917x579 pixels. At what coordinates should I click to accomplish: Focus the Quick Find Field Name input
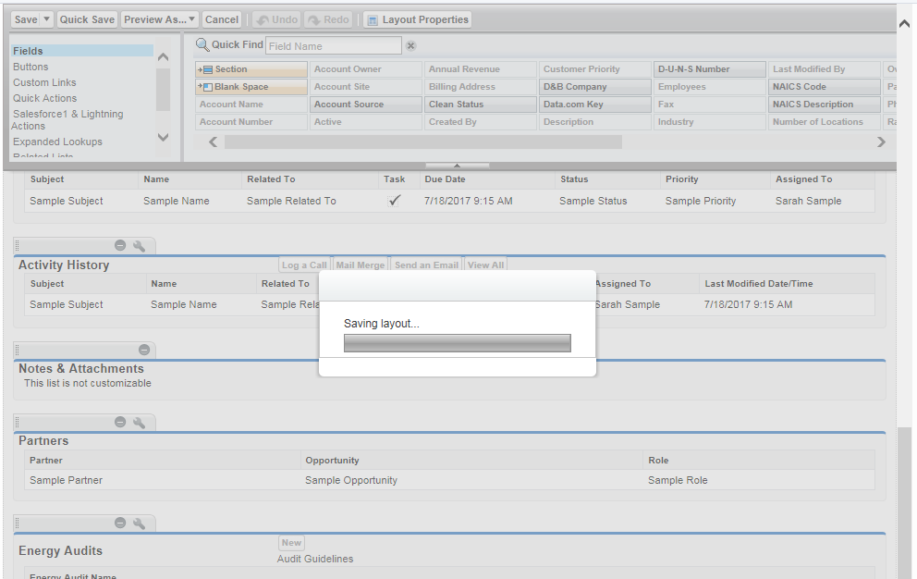point(334,45)
